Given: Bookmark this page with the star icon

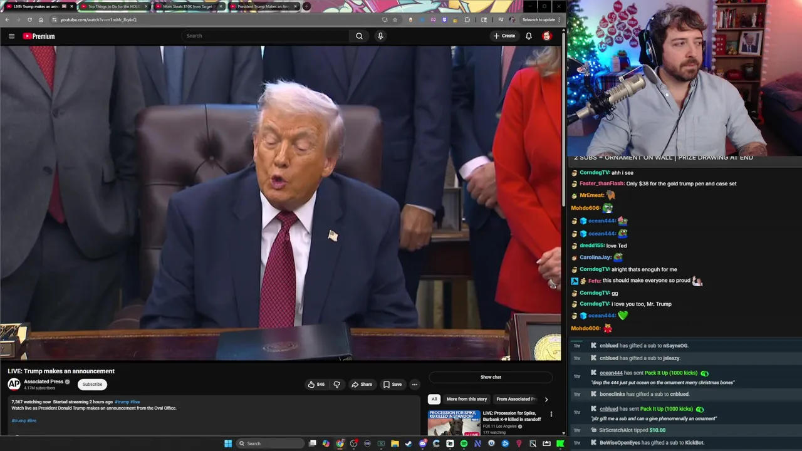Looking at the screenshot, I should (x=395, y=19).
